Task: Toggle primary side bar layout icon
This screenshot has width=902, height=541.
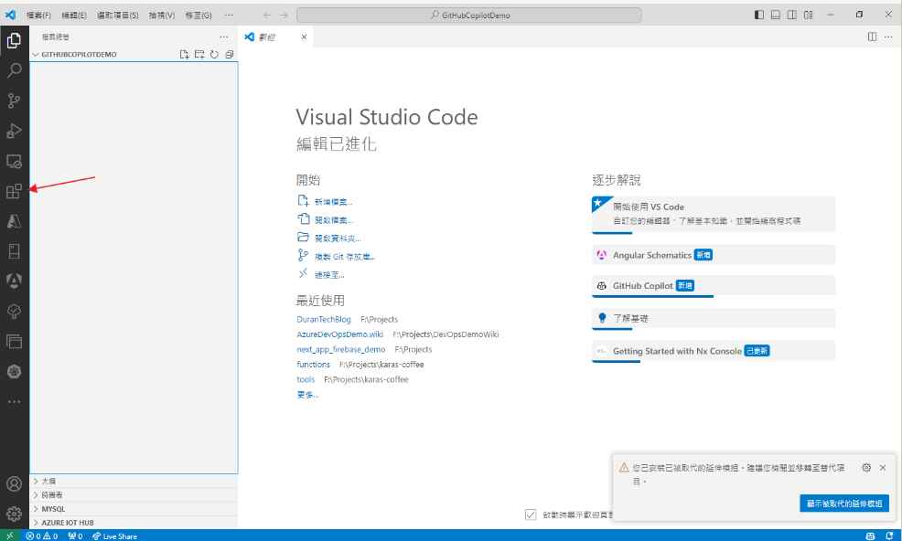Action: pos(758,15)
